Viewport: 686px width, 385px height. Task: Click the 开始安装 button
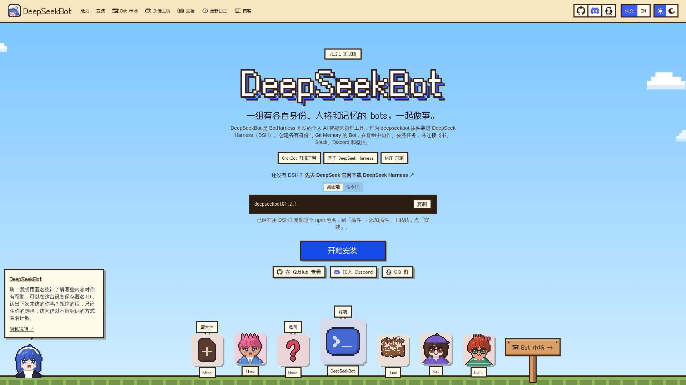click(343, 251)
